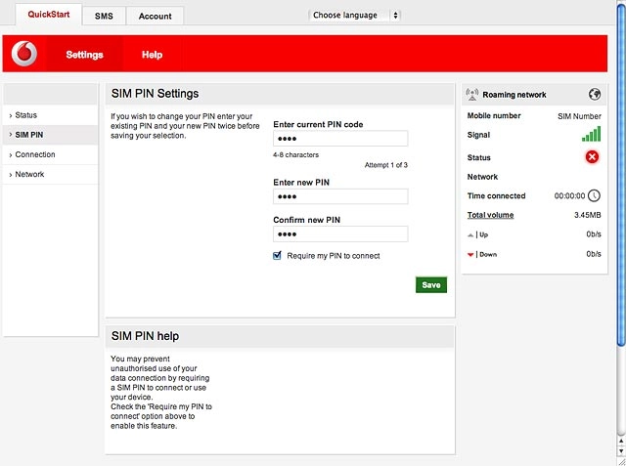Select Network in the sidebar
626x466 pixels.
click(50, 174)
